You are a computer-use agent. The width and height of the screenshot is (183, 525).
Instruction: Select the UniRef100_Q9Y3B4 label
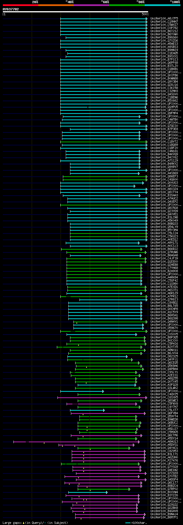[164, 82]
